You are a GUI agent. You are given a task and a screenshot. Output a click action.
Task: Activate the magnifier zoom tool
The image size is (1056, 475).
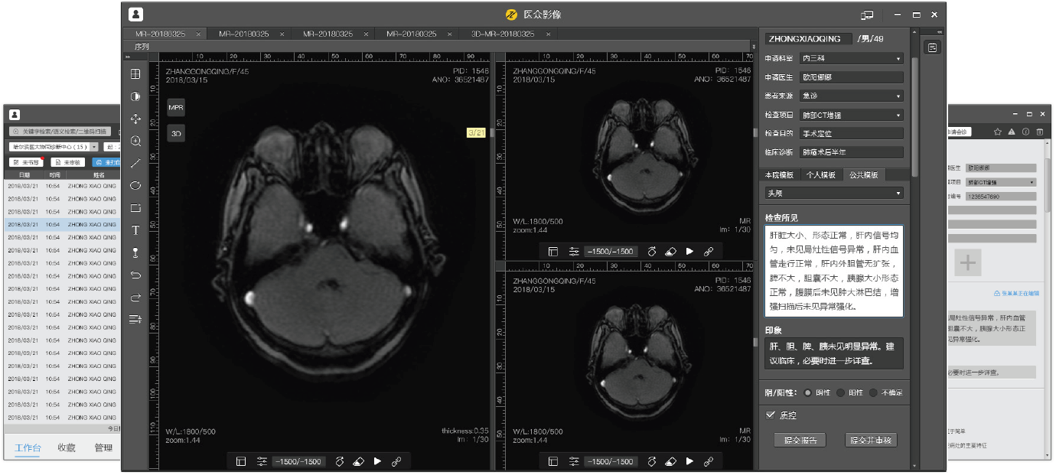click(135, 141)
